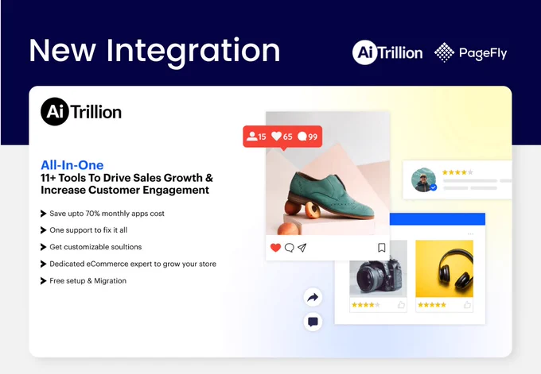This screenshot has width=541, height=374.
Task: Click the All-In-One blue heading
Action: pyautogui.click(x=72, y=165)
